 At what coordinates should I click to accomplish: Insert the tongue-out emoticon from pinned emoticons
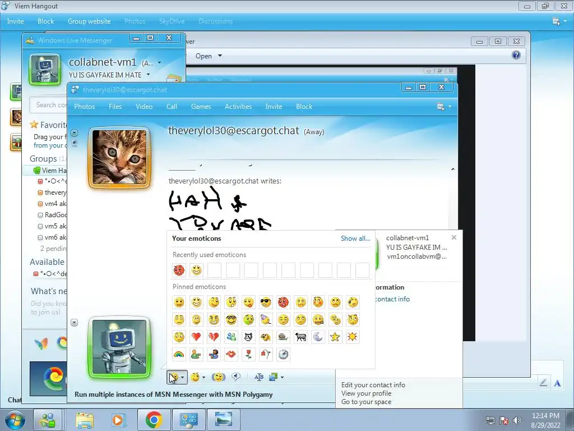(x=248, y=302)
